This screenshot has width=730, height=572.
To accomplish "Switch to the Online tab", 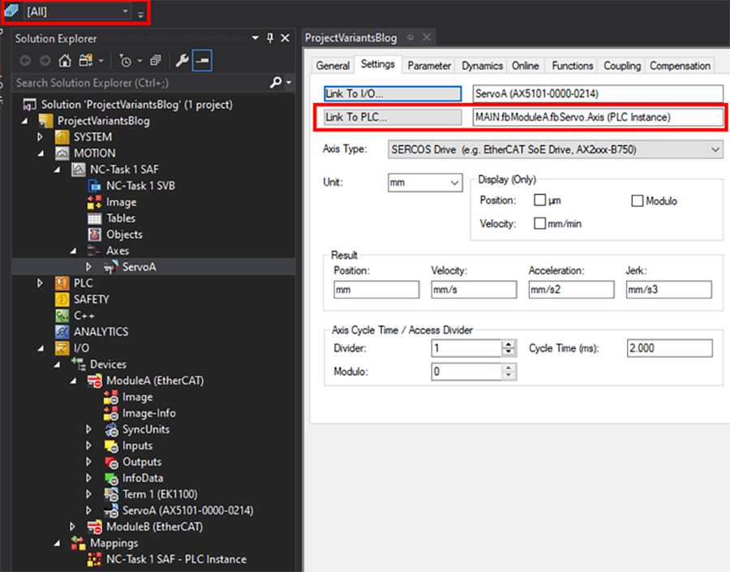I will coord(525,66).
